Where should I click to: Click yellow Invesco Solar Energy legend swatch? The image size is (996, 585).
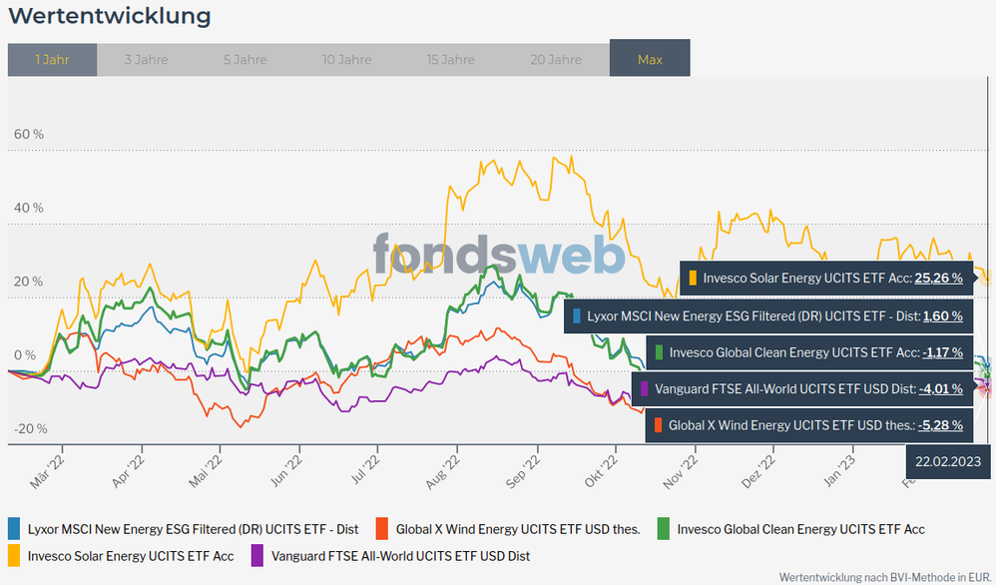(x=14, y=554)
